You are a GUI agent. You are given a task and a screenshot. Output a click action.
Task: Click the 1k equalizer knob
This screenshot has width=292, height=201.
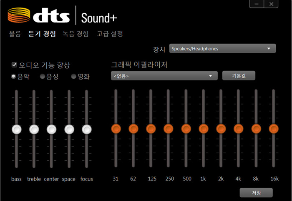click(x=204, y=129)
